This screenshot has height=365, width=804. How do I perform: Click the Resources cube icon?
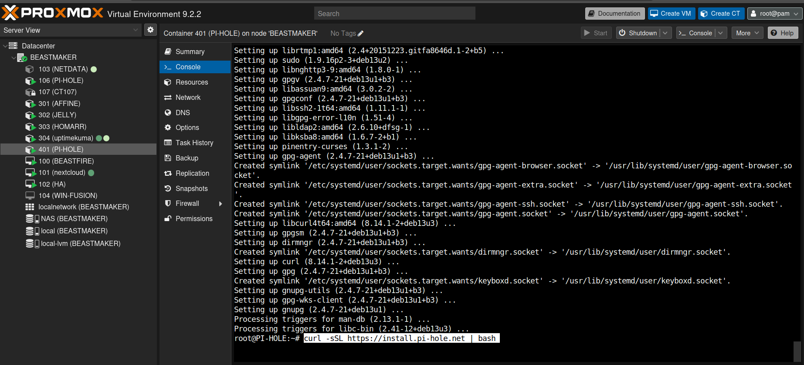coord(168,82)
